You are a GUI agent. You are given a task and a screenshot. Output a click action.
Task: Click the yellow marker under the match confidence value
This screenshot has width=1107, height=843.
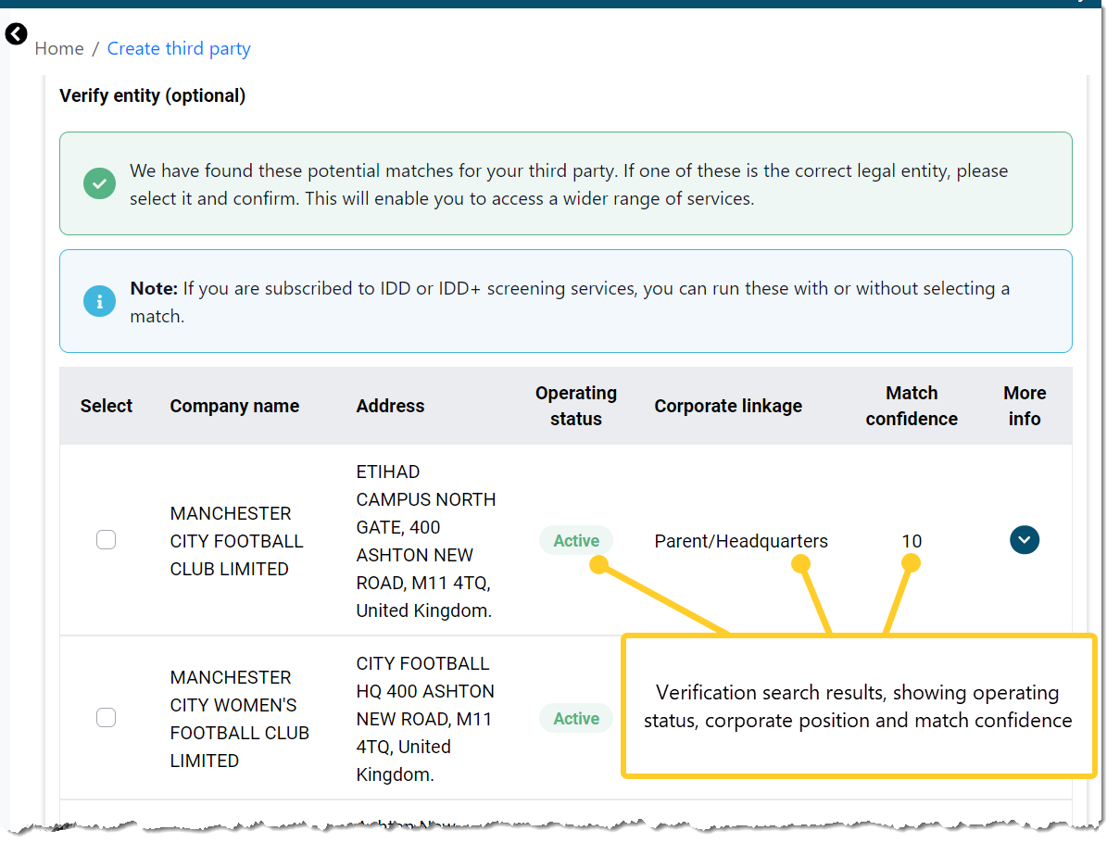tap(912, 562)
